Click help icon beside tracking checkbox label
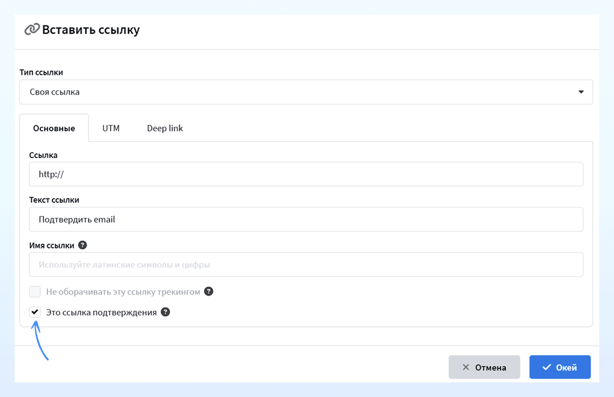 tap(209, 291)
